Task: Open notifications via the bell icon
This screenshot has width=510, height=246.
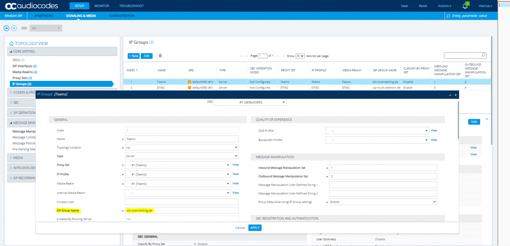Action: (x=465, y=6)
